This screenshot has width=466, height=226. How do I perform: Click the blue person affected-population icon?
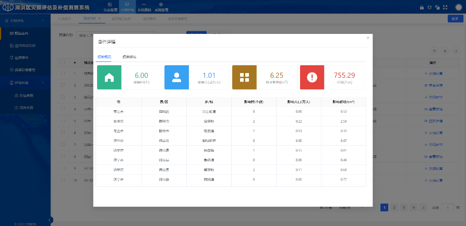(x=176, y=78)
